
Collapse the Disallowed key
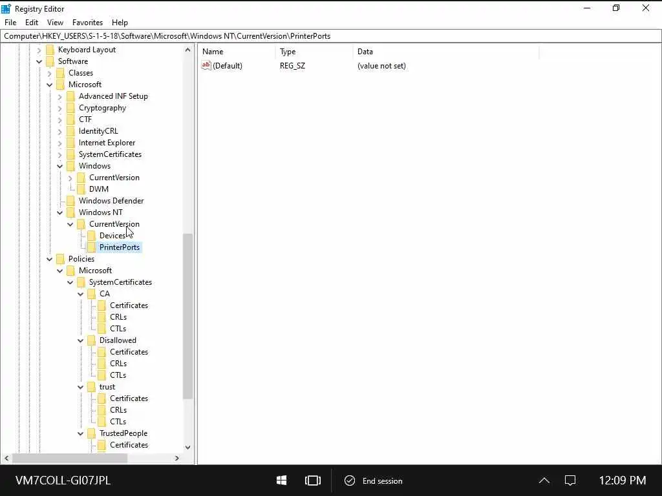[x=80, y=340]
